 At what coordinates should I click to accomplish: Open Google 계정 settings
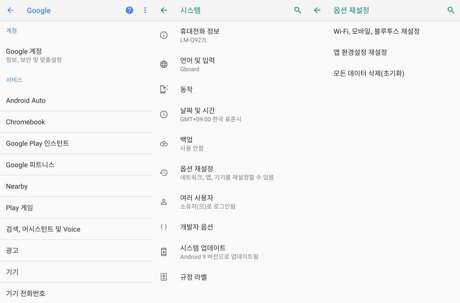pyautogui.click(x=77, y=55)
